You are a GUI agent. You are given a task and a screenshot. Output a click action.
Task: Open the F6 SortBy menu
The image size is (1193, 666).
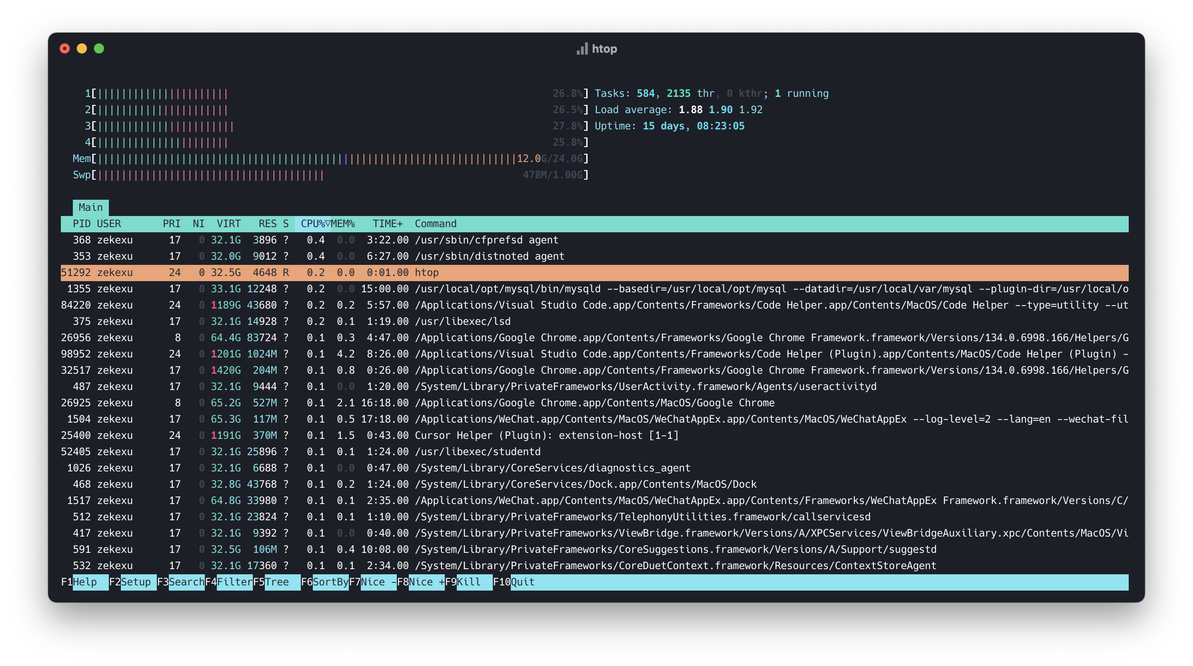click(325, 582)
